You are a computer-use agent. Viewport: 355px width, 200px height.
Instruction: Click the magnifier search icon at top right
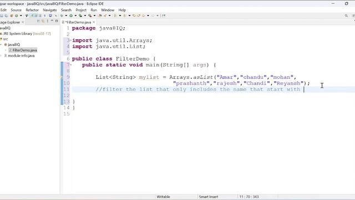click(346, 16)
